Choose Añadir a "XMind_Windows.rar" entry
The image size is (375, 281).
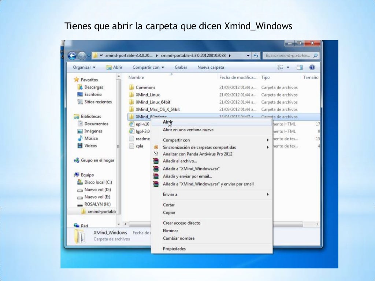pyautogui.click(x=212, y=169)
